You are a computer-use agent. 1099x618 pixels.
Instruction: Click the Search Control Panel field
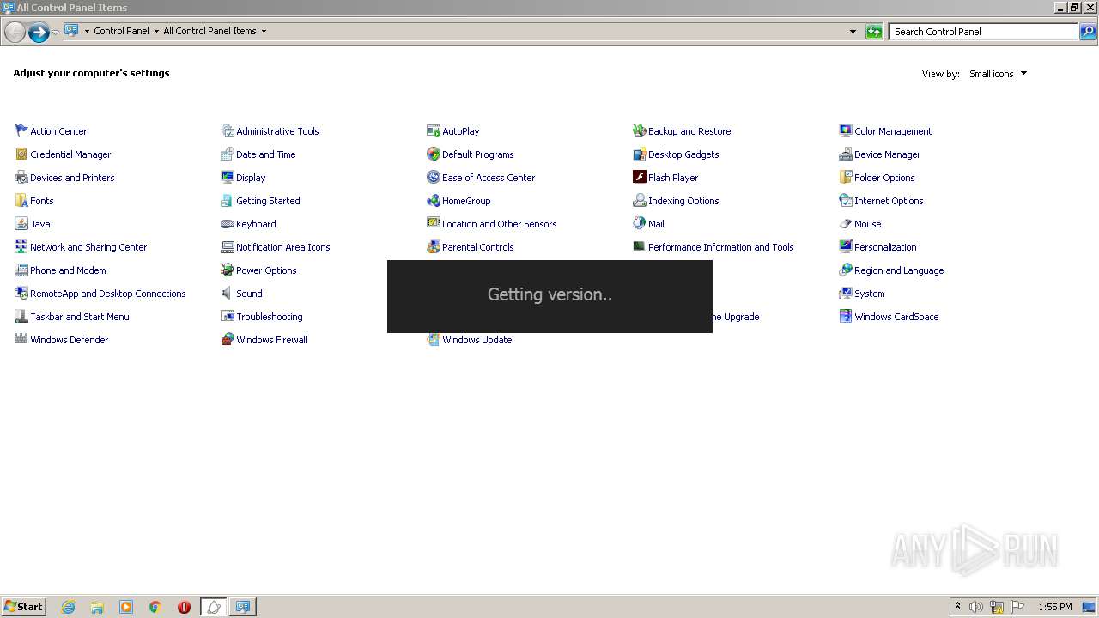(x=983, y=32)
